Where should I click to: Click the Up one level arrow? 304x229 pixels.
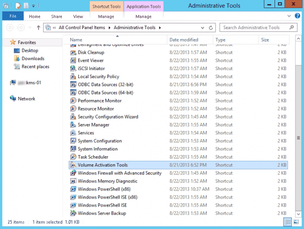(x=38, y=28)
